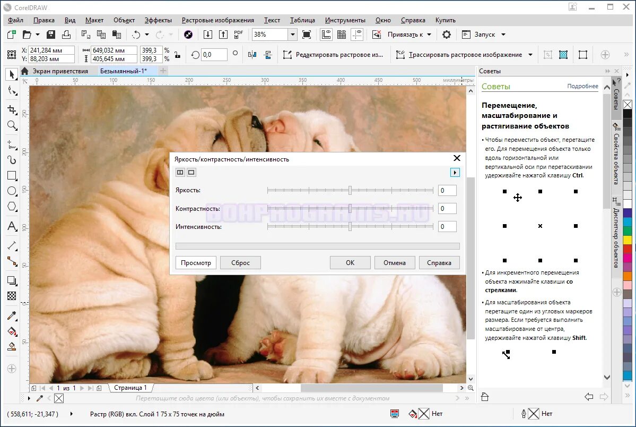The height and width of the screenshot is (427, 636).
Task: Switch to Экран приветствия tab
Action: coord(60,71)
